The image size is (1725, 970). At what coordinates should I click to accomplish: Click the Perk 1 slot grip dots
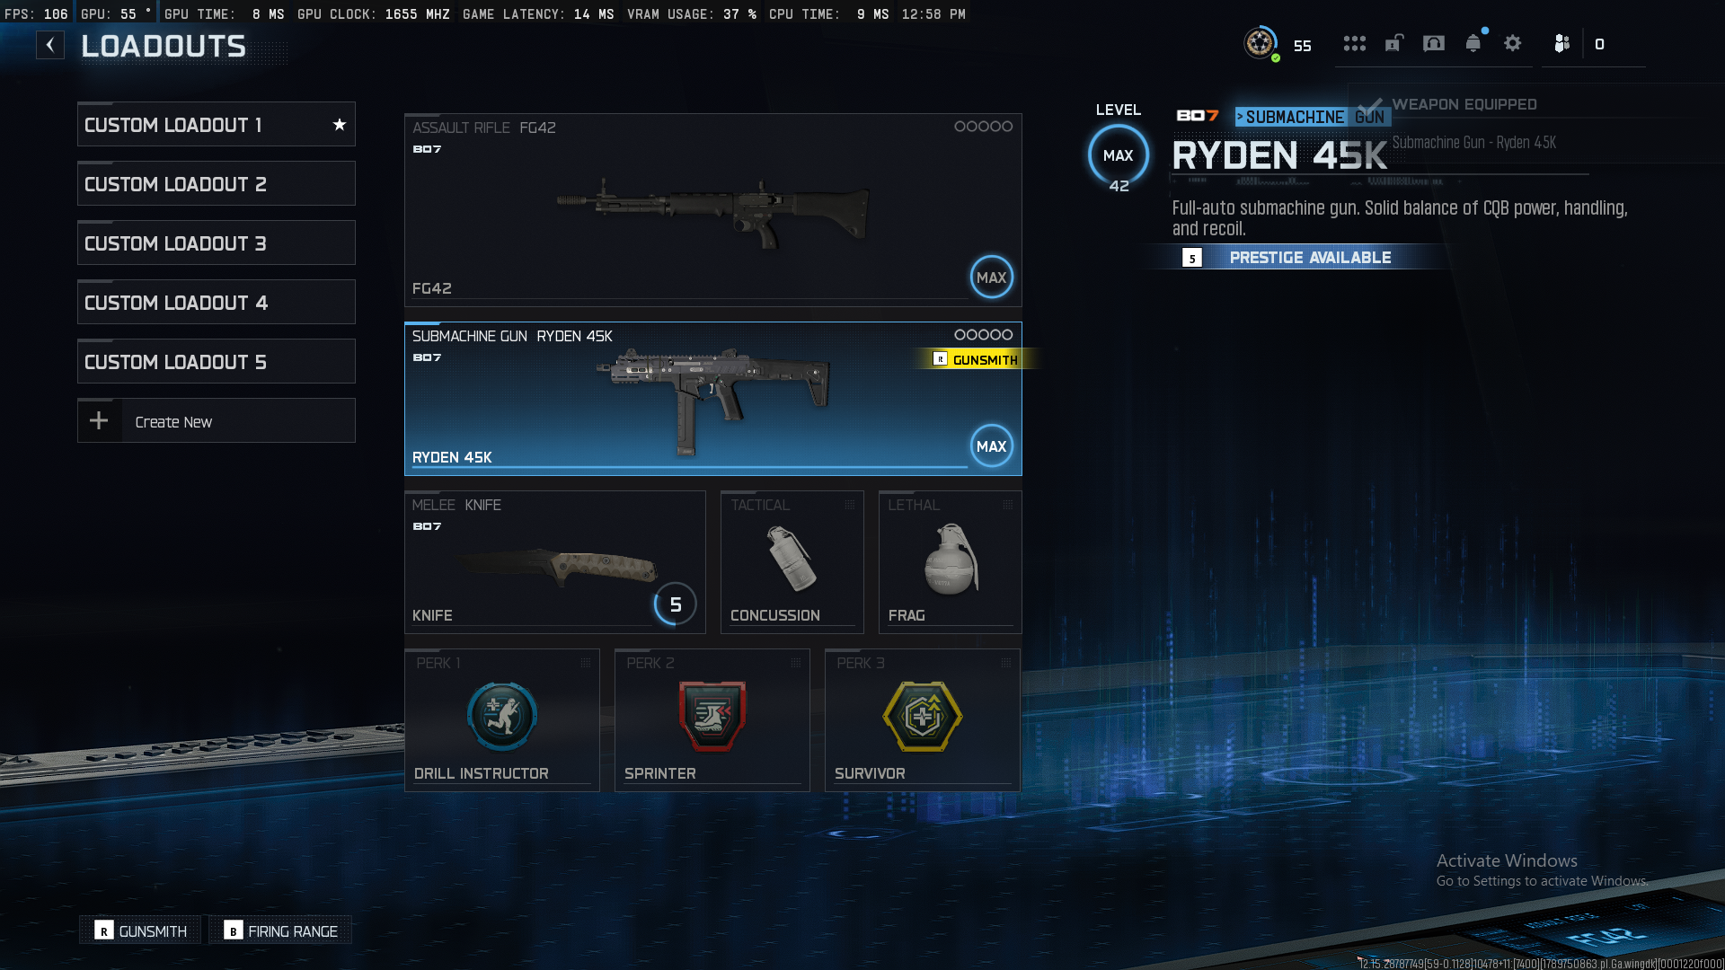coord(586,663)
